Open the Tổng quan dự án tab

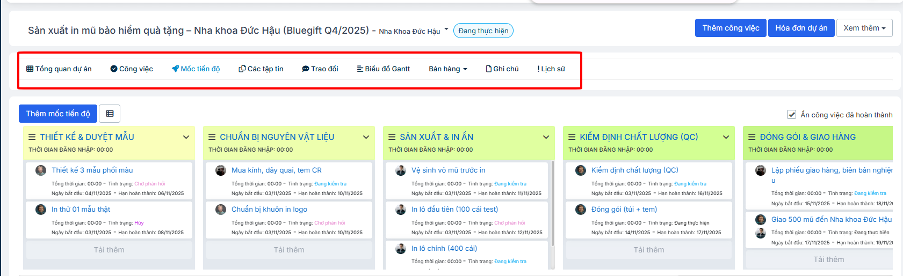[x=59, y=69]
